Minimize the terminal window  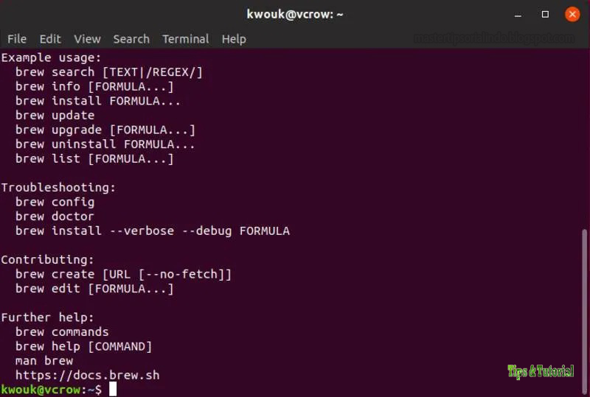click(518, 15)
